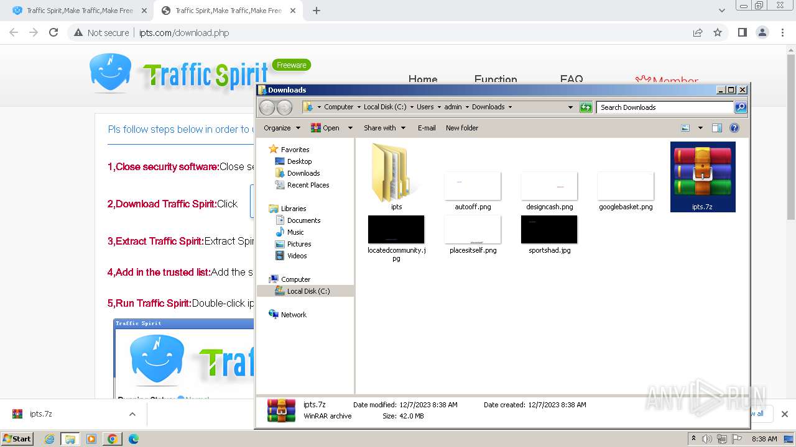Open Explorer Help question mark icon
Image resolution: width=796 pixels, height=447 pixels.
coord(734,128)
